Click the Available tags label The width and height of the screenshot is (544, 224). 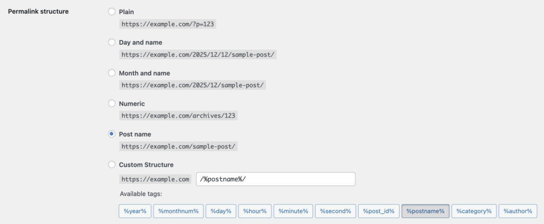(x=141, y=194)
